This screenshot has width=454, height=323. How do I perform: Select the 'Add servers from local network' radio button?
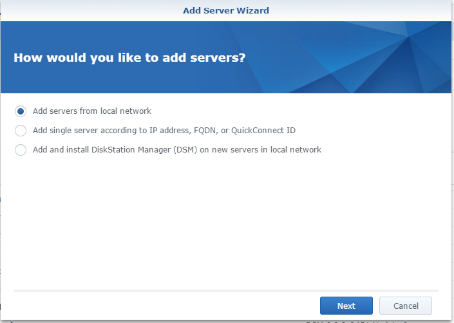click(x=21, y=111)
